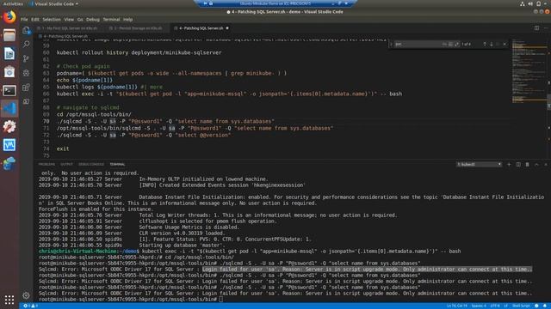The height and width of the screenshot is (309, 551).
Task: Maximize the terminal panel with up chevron
Action: (536, 164)
